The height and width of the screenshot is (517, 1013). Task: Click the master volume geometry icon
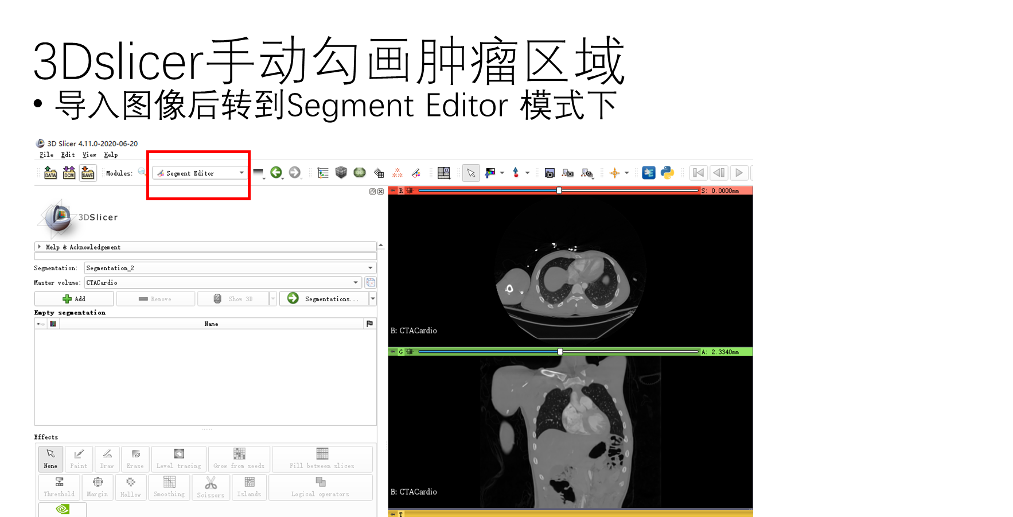point(371,282)
